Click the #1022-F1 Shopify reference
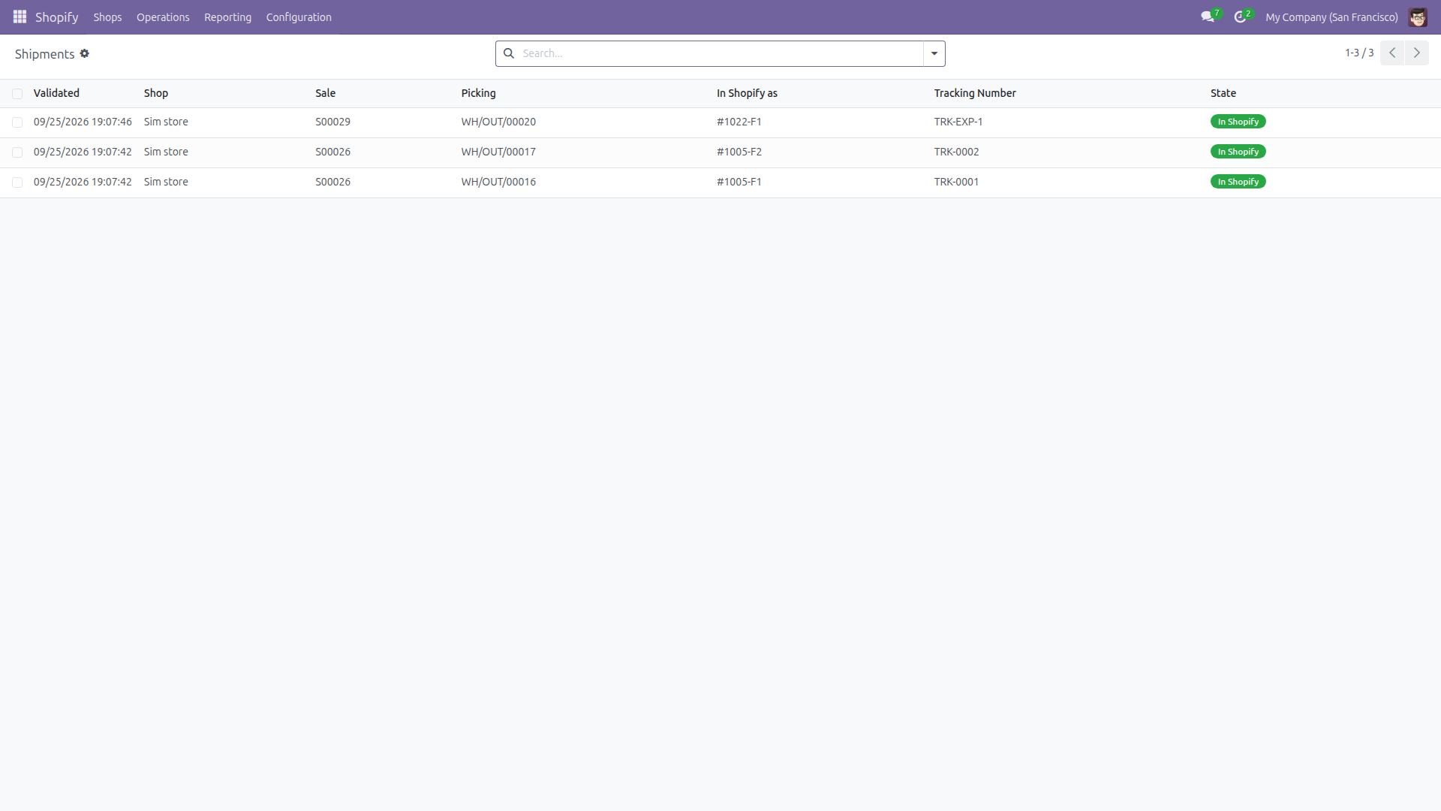The height and width of the screenshot is (811, 1441). pos(739,122)
